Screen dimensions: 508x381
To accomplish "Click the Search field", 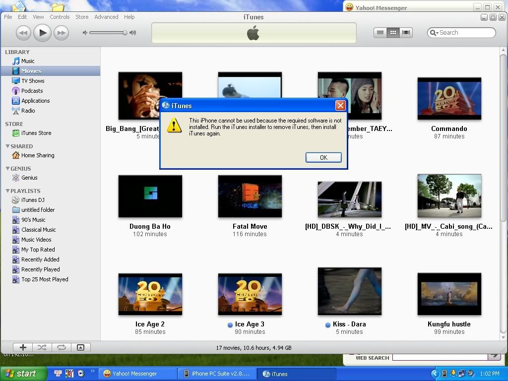I will 464,33.
